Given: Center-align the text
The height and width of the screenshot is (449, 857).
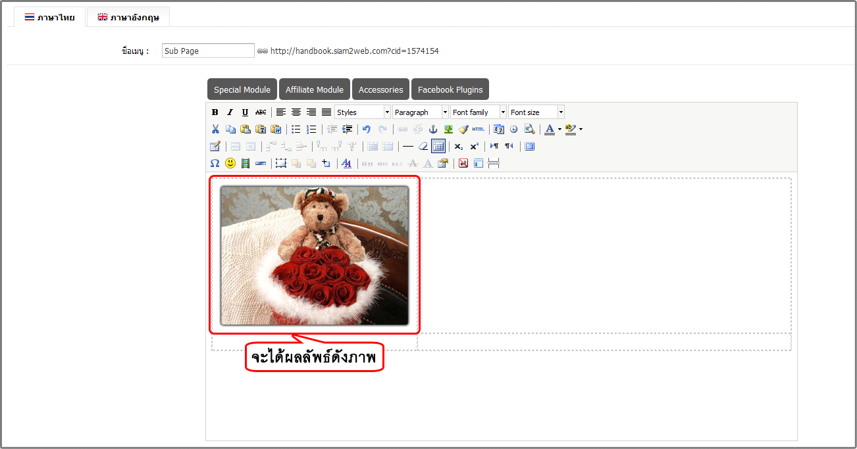Looking at the screenshot, I should point(296,112).
